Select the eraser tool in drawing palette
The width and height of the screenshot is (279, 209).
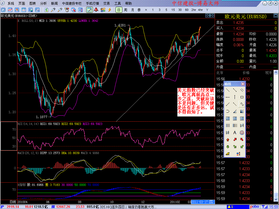pyautogui.click(x=228, y=154)
